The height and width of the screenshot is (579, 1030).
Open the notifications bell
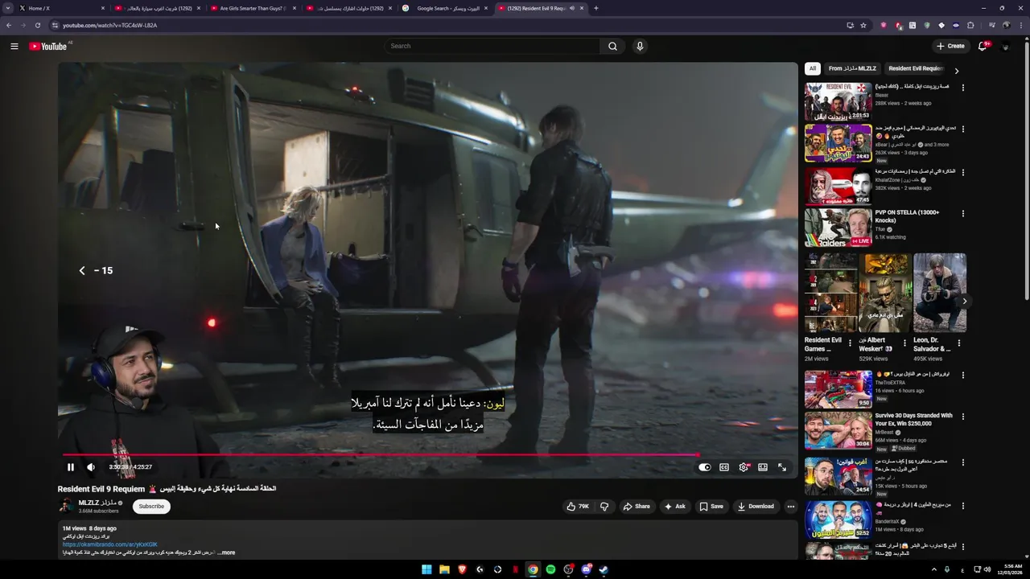coord(983,46)
